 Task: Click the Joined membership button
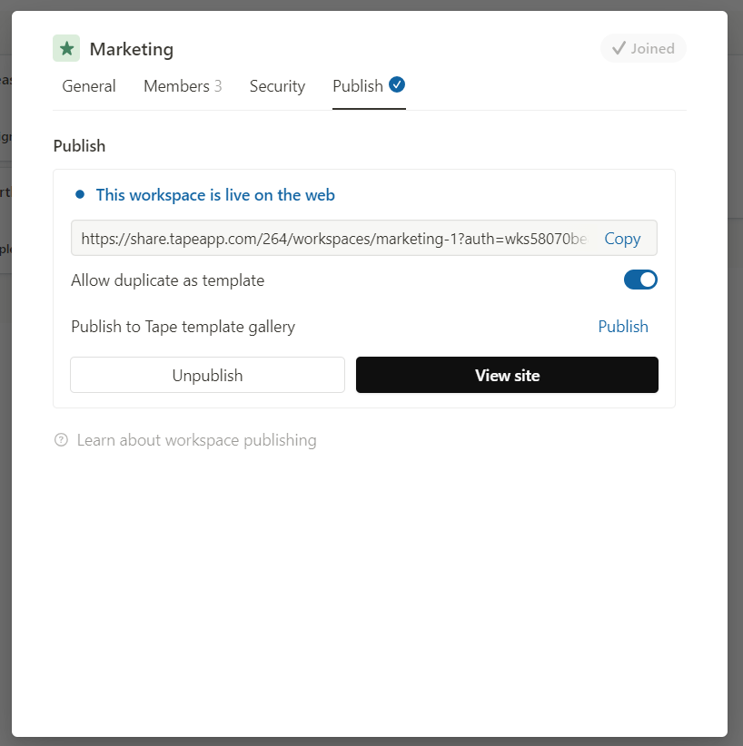[x=643, y=48]
